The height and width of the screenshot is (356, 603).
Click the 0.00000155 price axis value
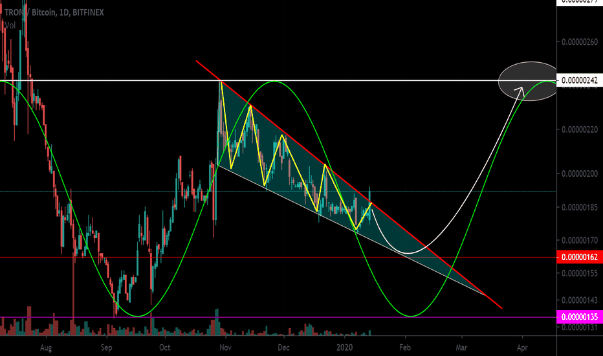580,273
